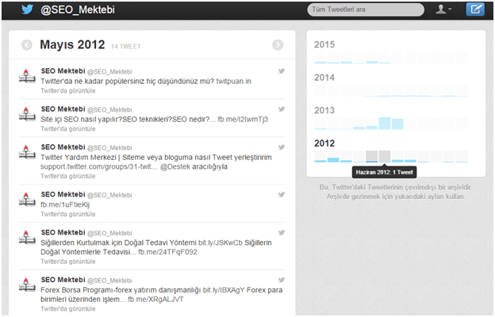This screenshot has width=495, height=317.
Task: Click bird icon on 'Forex Borsa Programı' tweet
Action: (282, 280)
